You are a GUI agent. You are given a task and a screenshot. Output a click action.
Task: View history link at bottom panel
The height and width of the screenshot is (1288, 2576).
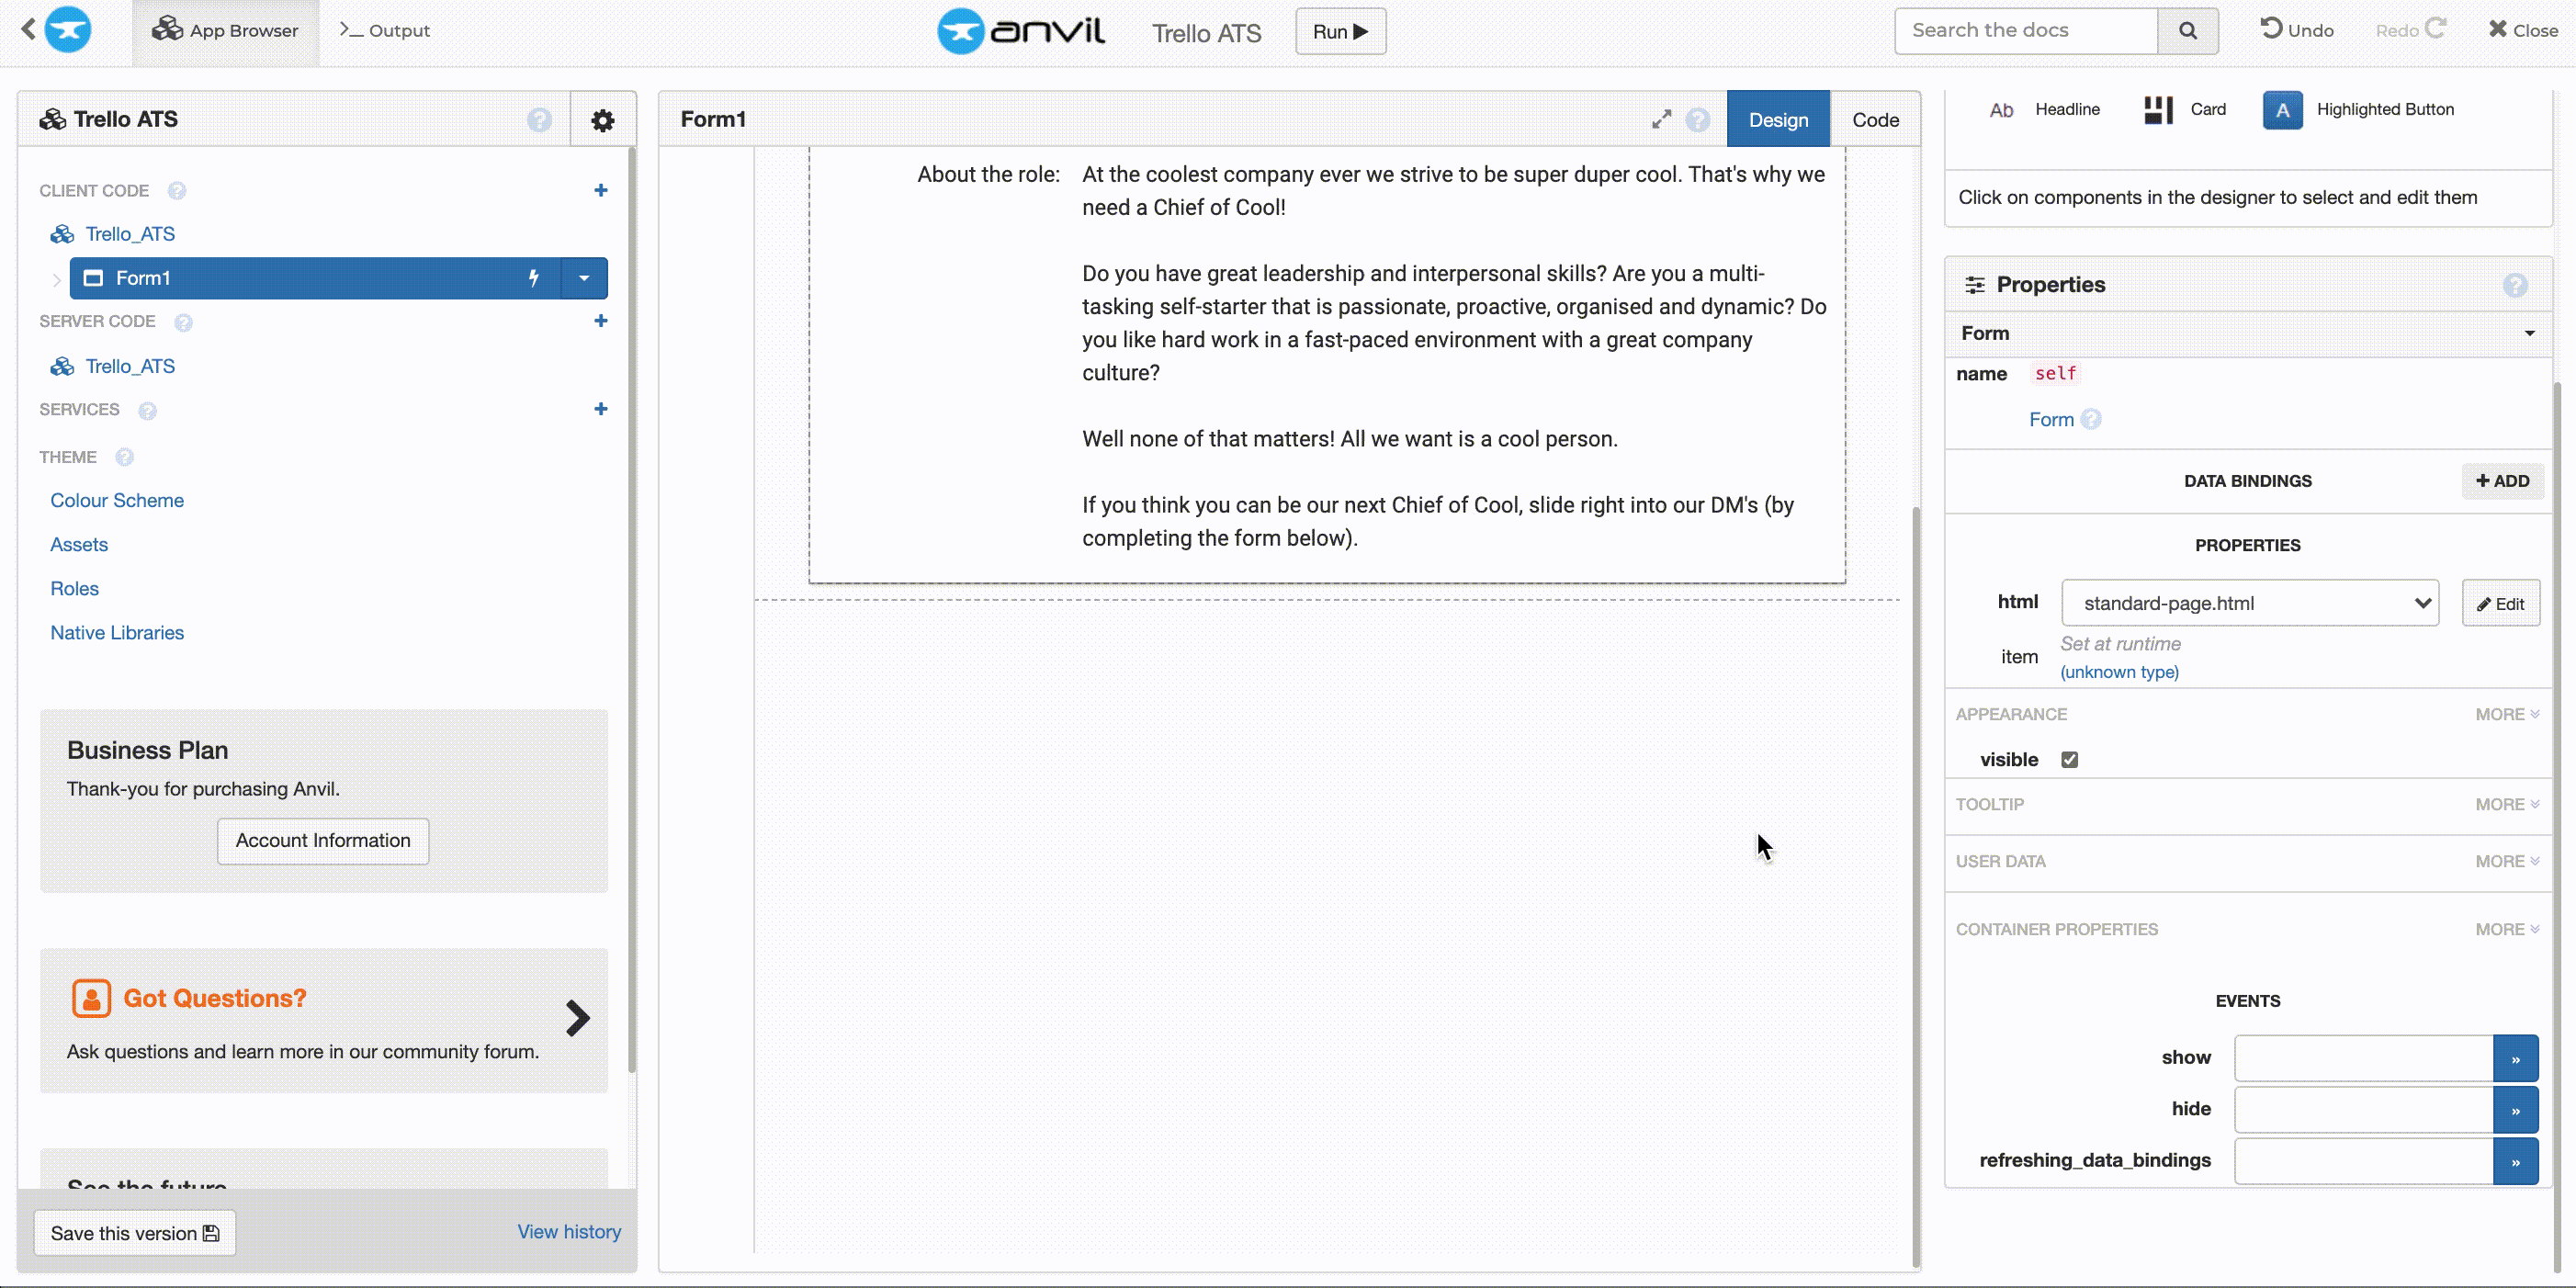pyautogui.click(x=569, y=1230)
